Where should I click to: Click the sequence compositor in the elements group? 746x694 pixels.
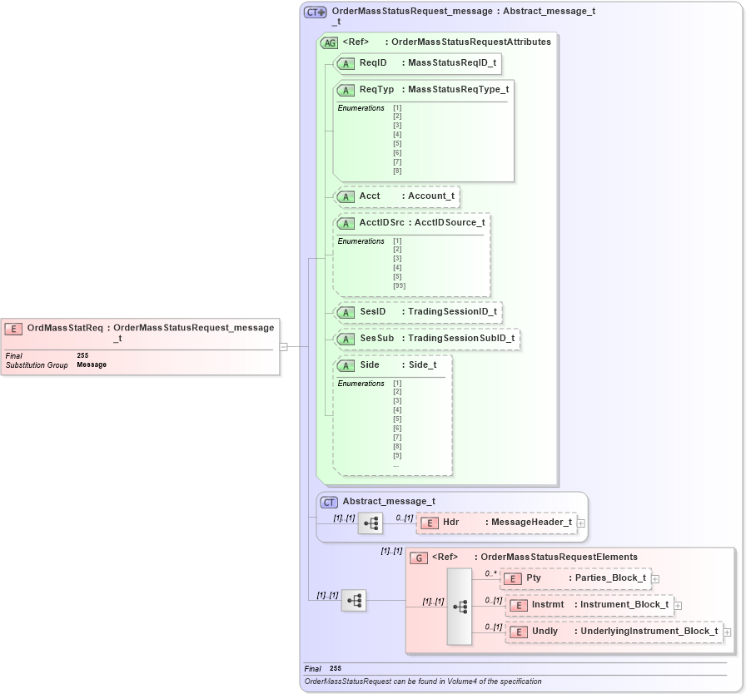(x=459, y=606)
